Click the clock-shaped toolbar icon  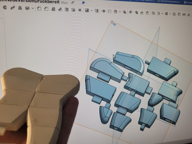(174, 14)
